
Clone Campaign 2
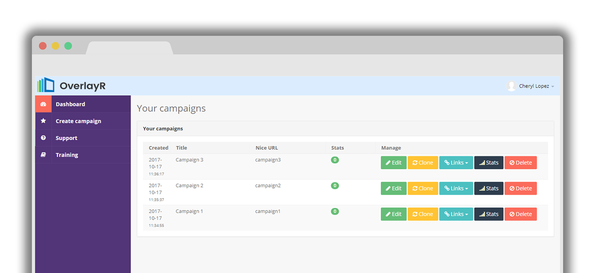(423, 188)
